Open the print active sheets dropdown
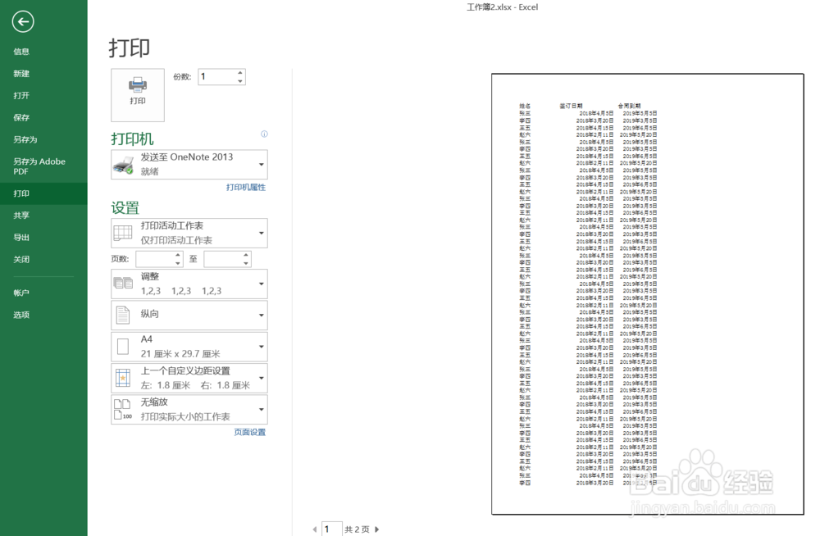The height and width of the screenshot is (536, 820). coord(262,234)
